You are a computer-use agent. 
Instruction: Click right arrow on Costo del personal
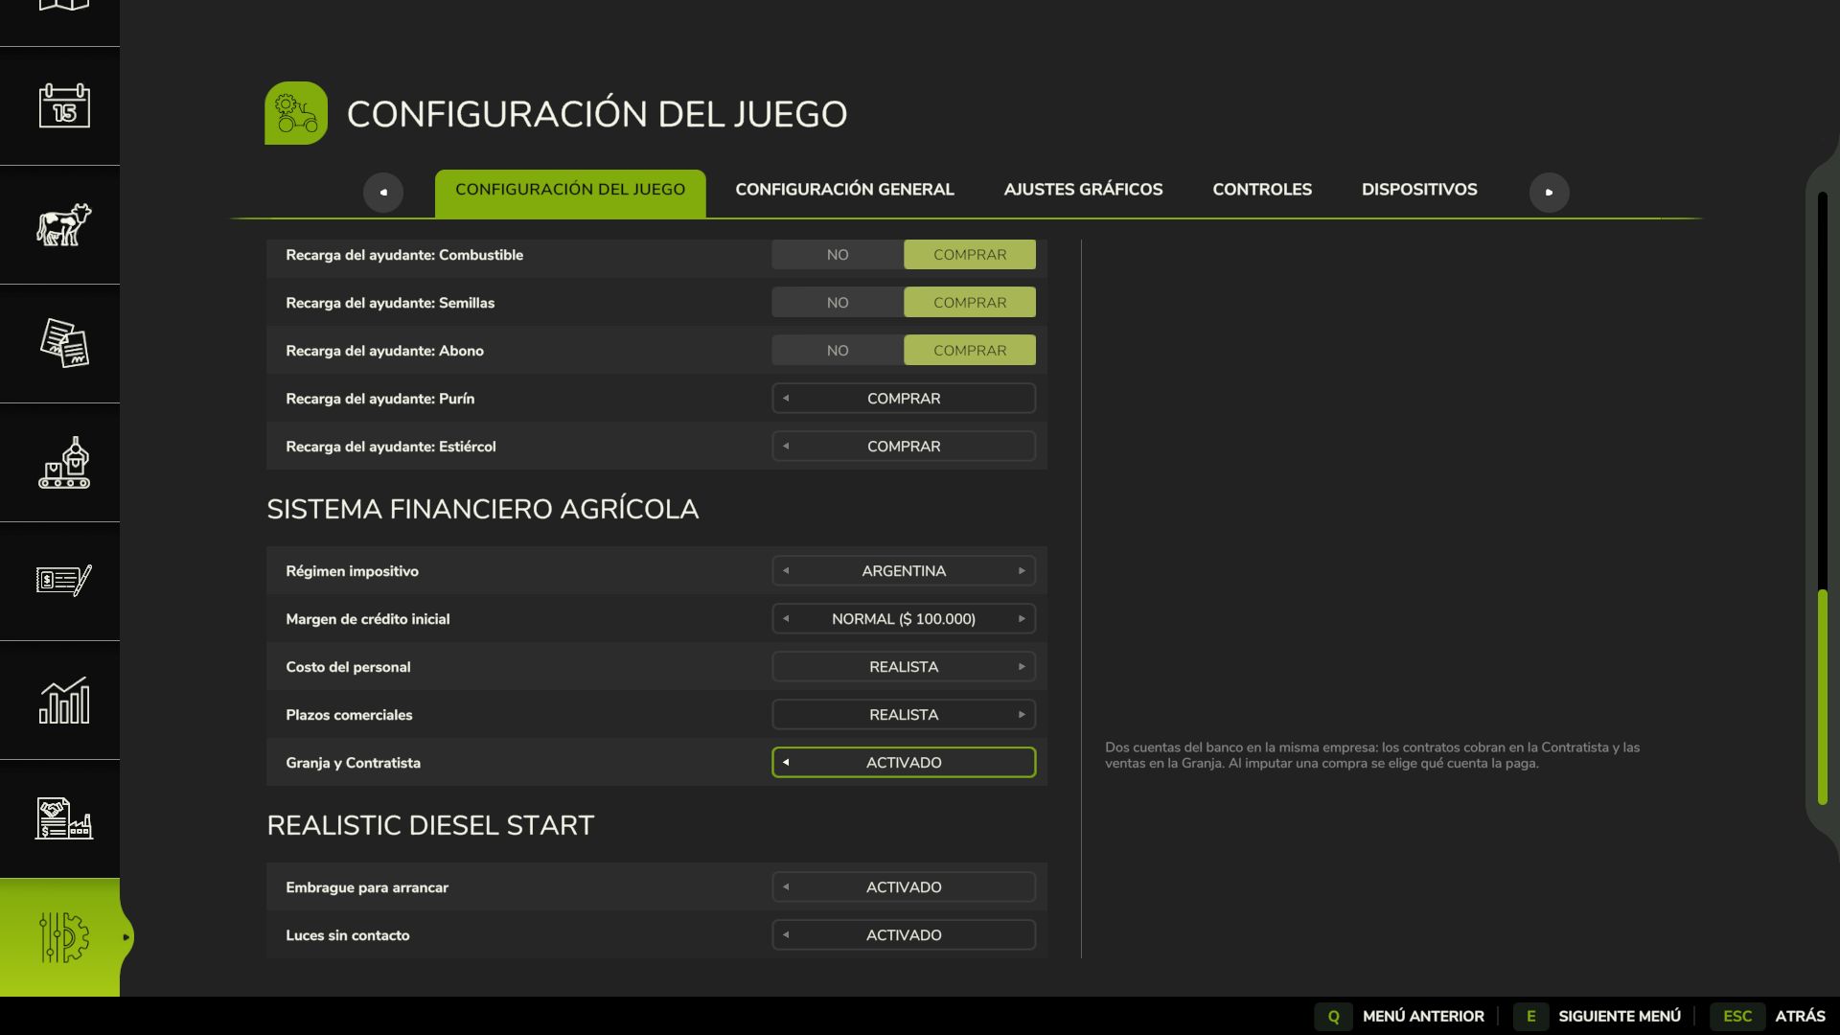[x=1022, y=666]
